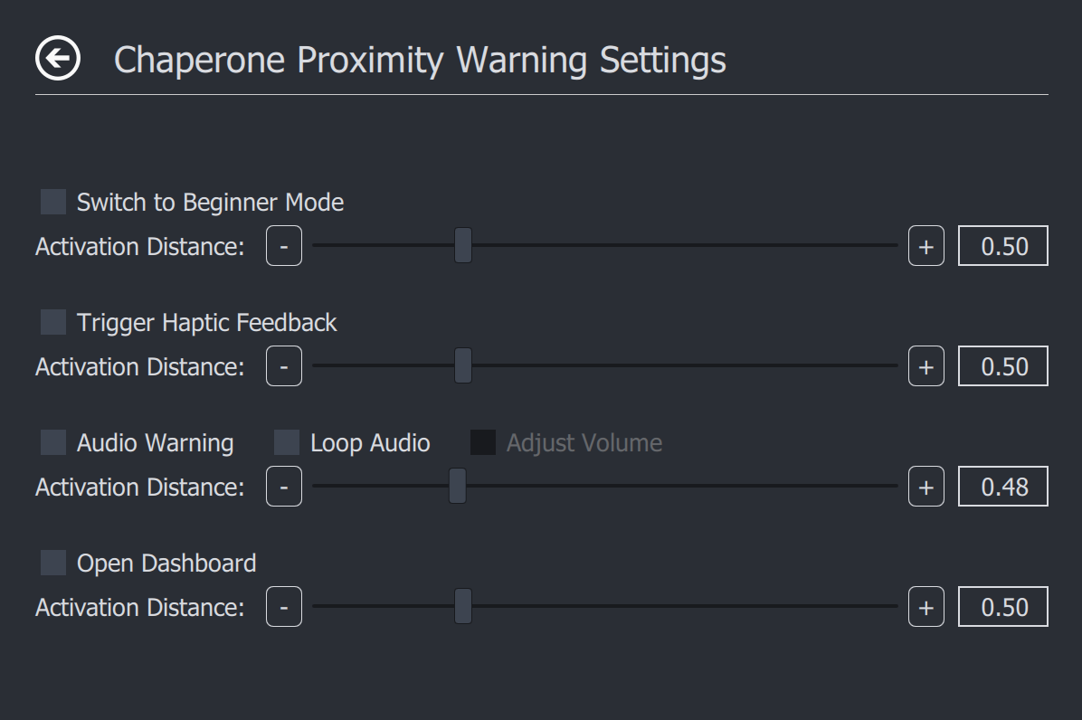Click the Beginner Mode distance slider handle
This screenshot has width=1082, height=720.
click(463, 246)
